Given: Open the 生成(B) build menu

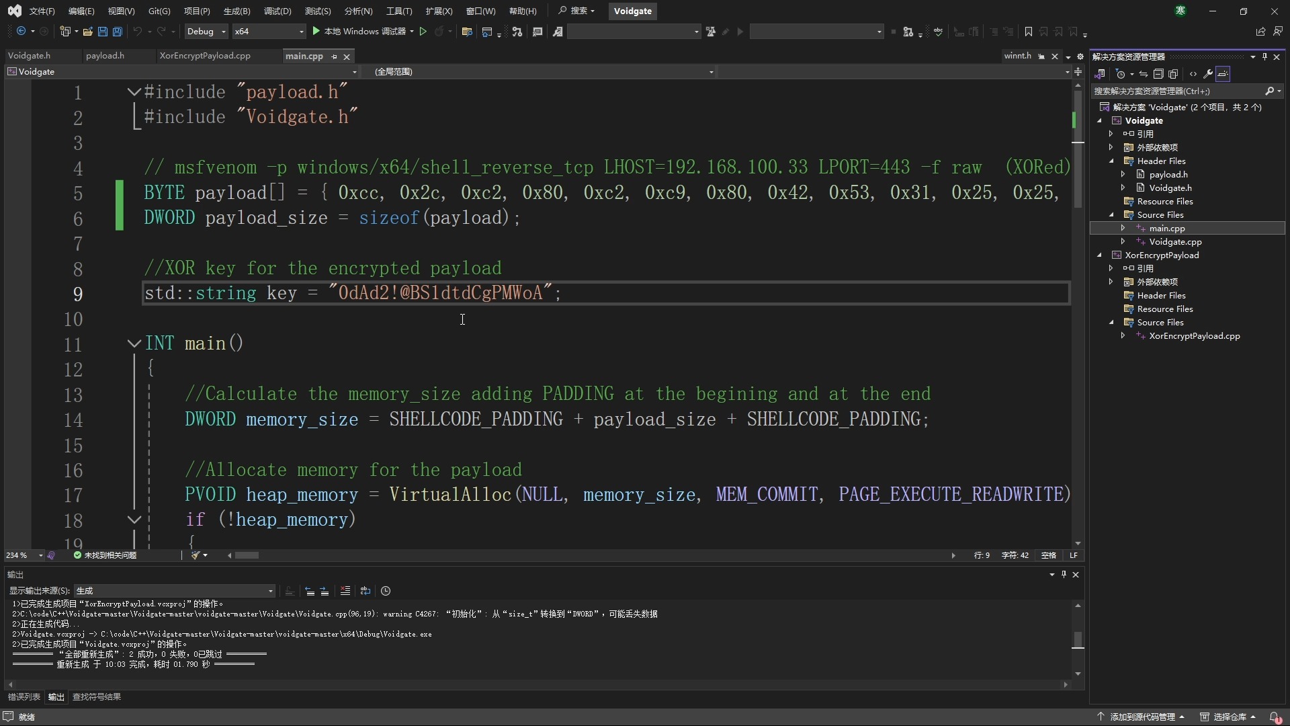Looking at the screenshot, I should pos(236,11).
